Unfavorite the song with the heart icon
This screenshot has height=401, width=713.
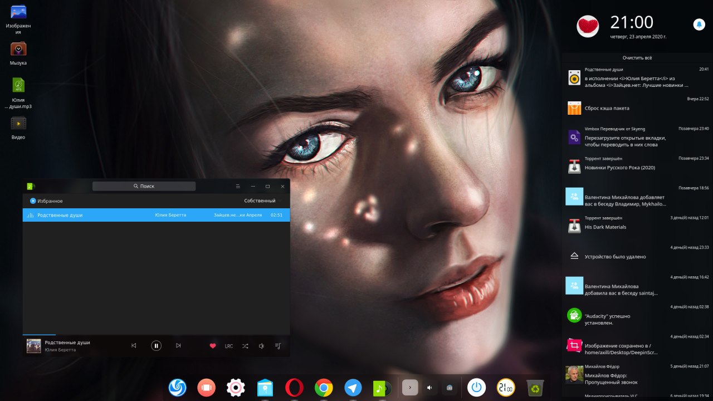212,346
